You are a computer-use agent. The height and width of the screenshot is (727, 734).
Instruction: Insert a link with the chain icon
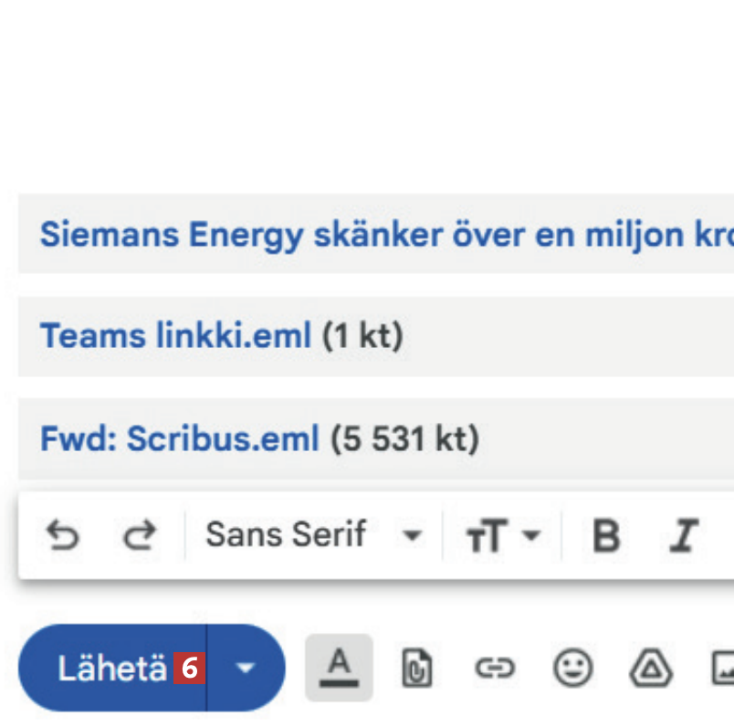point(495,669)
